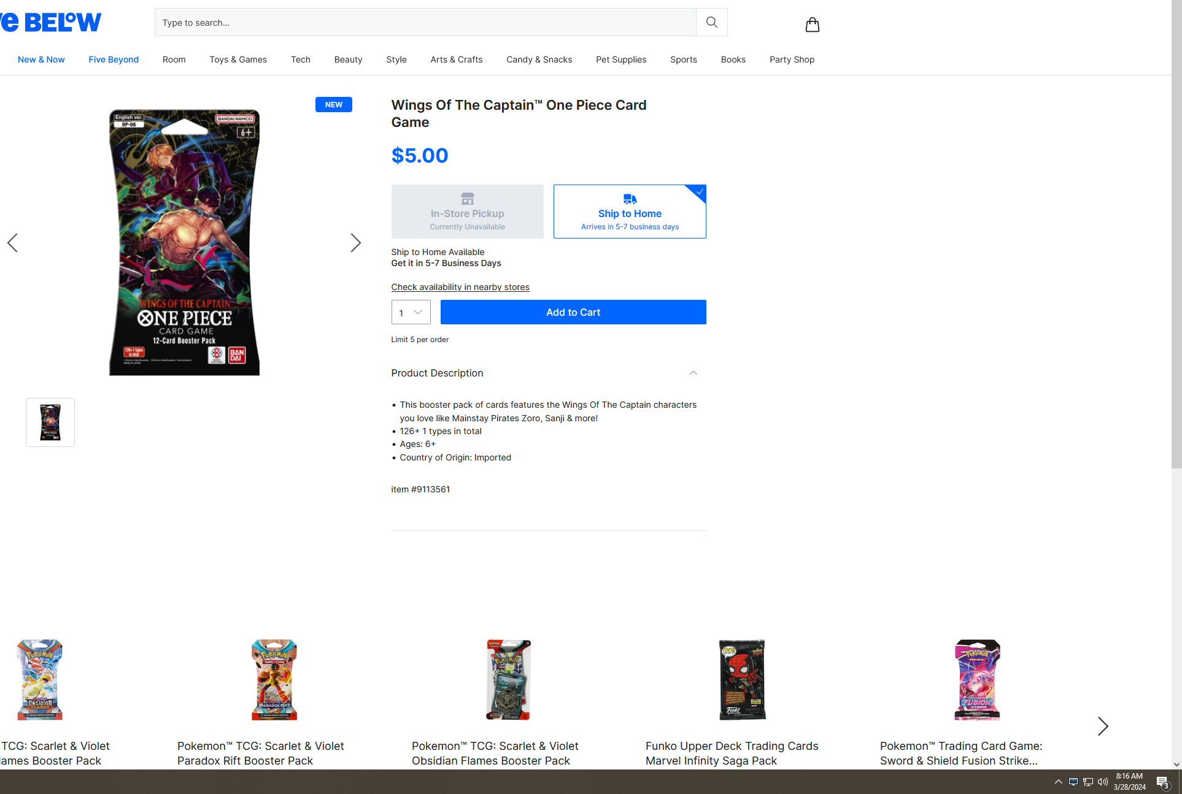Open the quantity dropdown
This screenshot has width=1182, height=794.
pyautogui.click(x=411, y=313)
